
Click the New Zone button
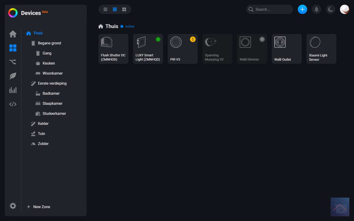coord(39,207)
